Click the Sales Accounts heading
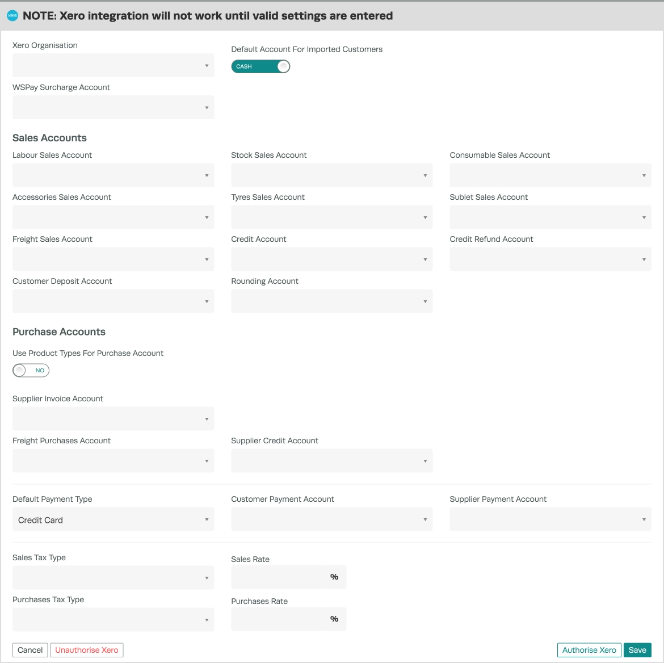 (49, 138)
